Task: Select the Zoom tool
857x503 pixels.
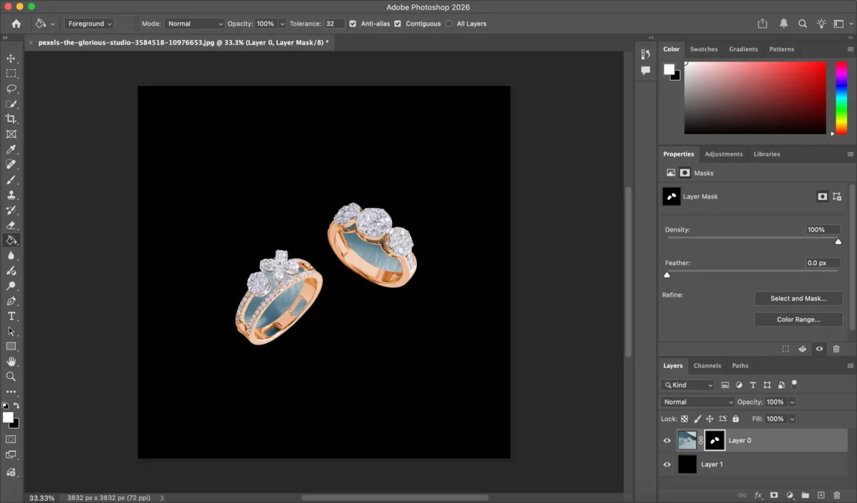Action: click(11, 376)
